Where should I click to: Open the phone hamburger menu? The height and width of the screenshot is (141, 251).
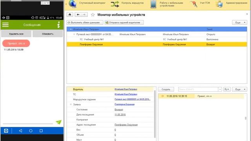[x=5, y=25]
